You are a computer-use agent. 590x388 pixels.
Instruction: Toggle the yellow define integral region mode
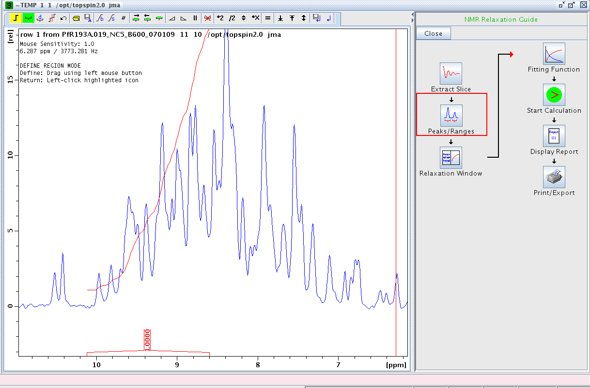click(16, 18)
